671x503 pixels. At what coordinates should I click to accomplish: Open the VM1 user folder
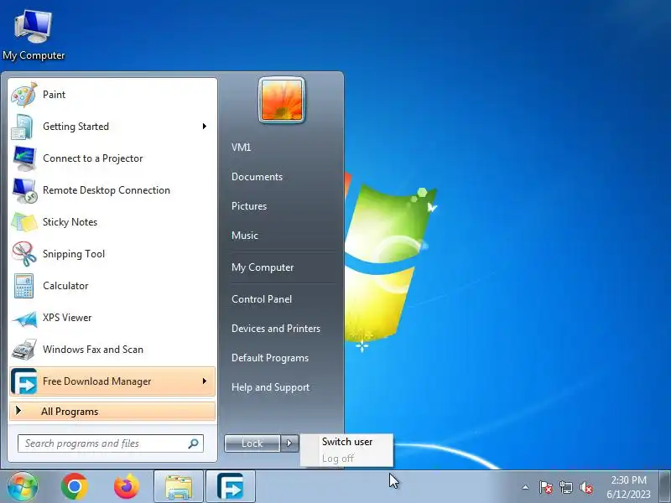(x=241, y=148)
